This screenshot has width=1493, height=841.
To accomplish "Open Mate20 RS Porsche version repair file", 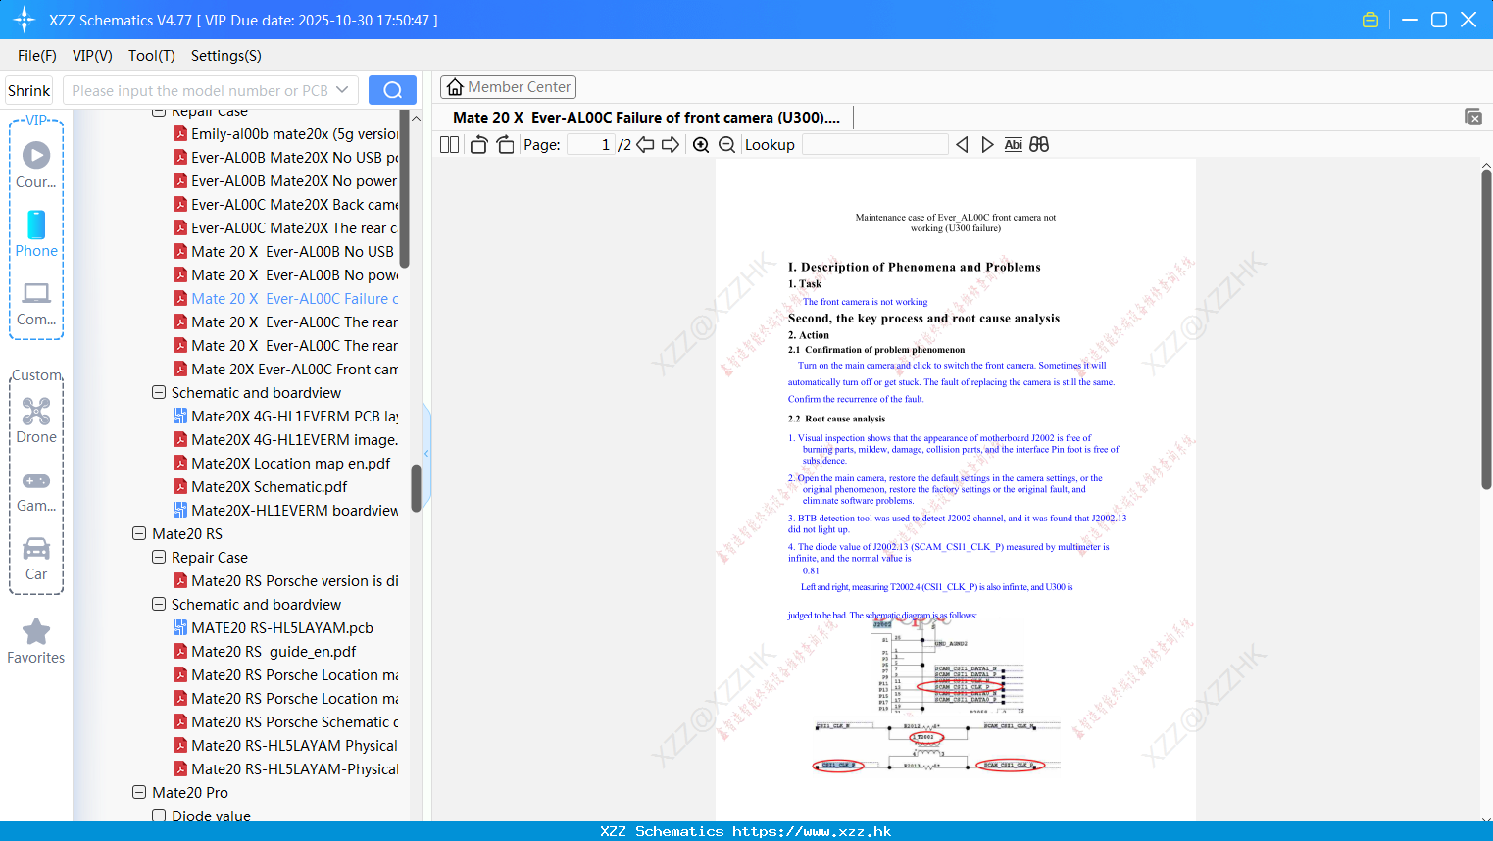I will pos(285,581).
